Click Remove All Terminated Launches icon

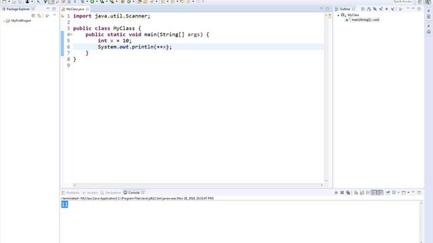click(x=348, y=192)
